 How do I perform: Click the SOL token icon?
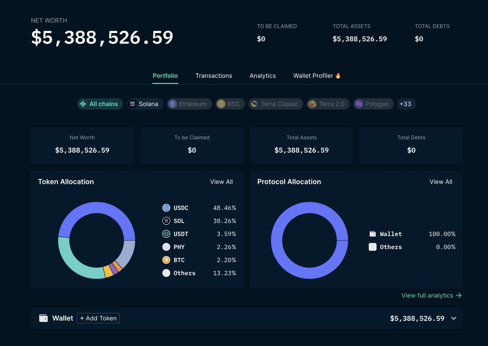coord(166,221)
